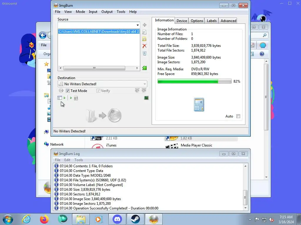Open the Output menu in ImgBurn

point(107,12)
